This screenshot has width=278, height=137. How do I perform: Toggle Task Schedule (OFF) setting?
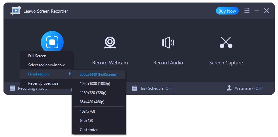click(x=157, y=88)
